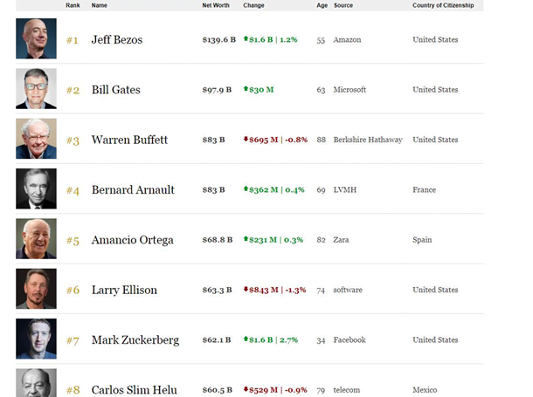
Task: Sort the list by Rank column
Action: pos(73,5)
